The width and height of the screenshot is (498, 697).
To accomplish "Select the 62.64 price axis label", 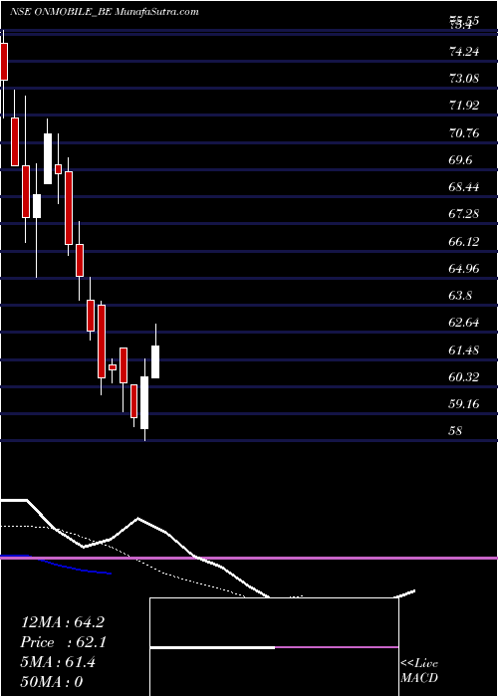I will [x=464, y=323].
